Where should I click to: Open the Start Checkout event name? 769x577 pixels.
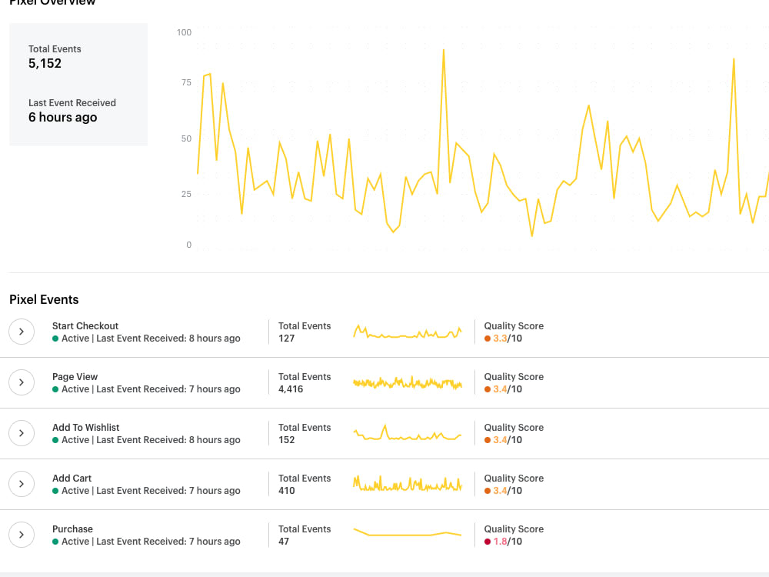click(x=85, y=325)
